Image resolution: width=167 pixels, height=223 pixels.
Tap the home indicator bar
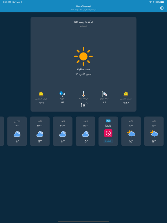click(83, 221)
